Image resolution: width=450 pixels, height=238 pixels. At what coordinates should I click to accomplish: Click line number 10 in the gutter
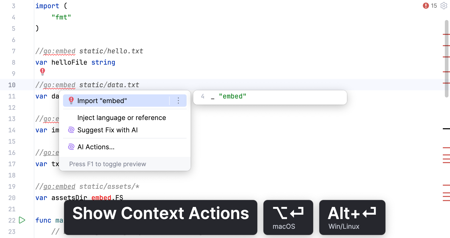12,85
